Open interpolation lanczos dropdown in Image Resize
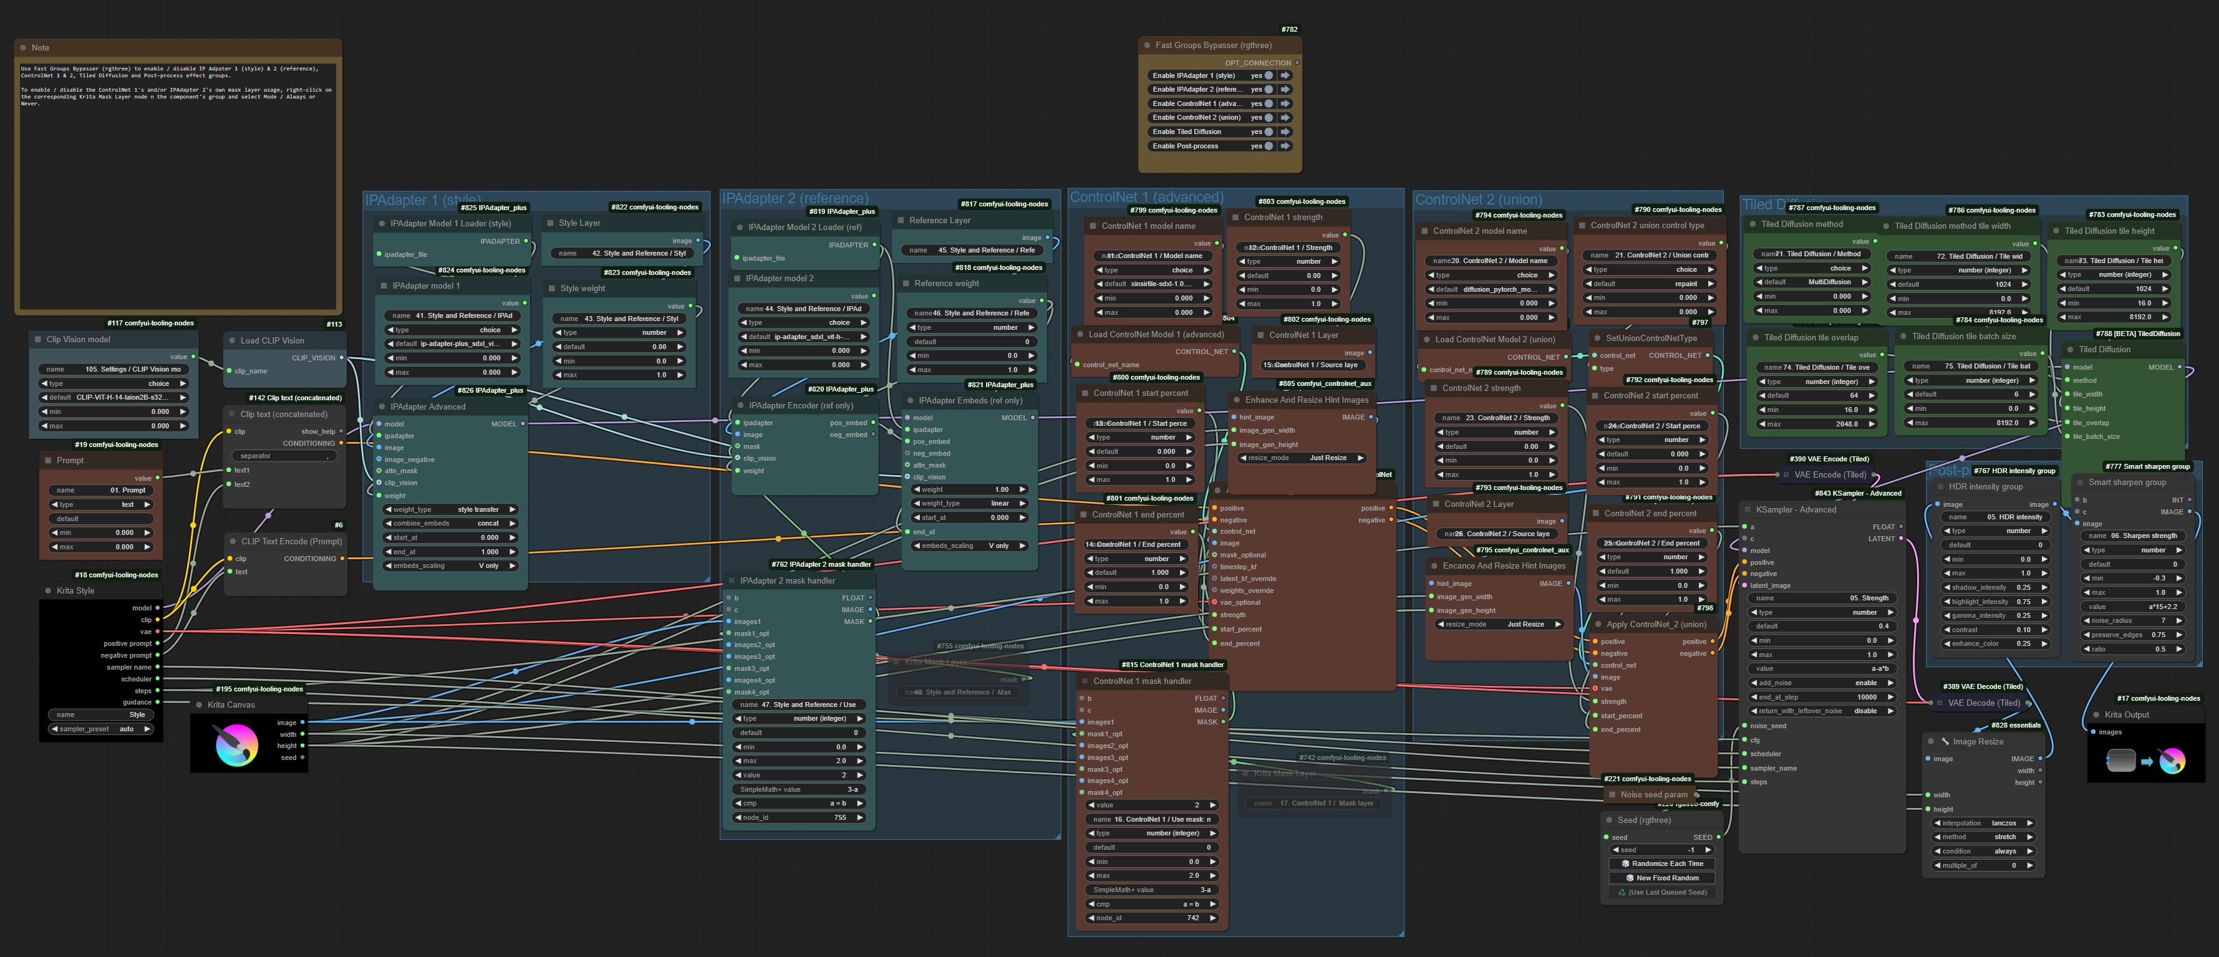The height and width of the screenshot is (957, 2219). (1984, 824)
